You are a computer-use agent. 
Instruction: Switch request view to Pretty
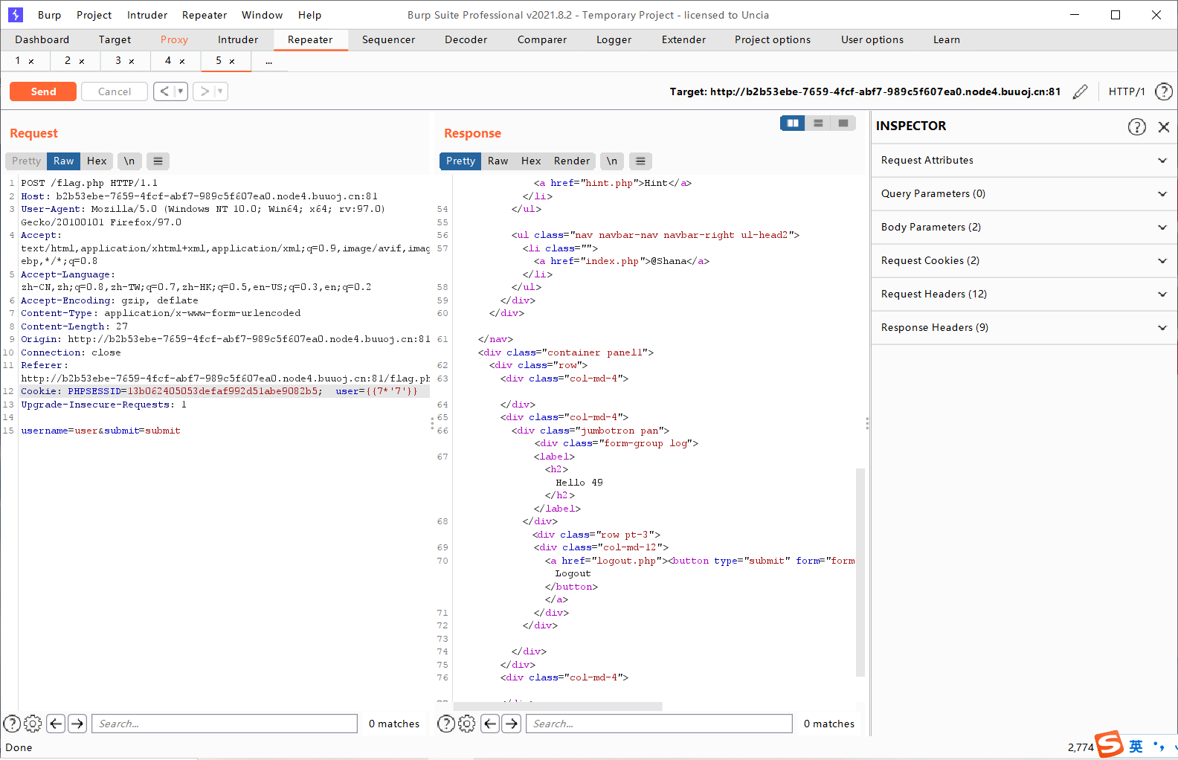coord(26,161)
